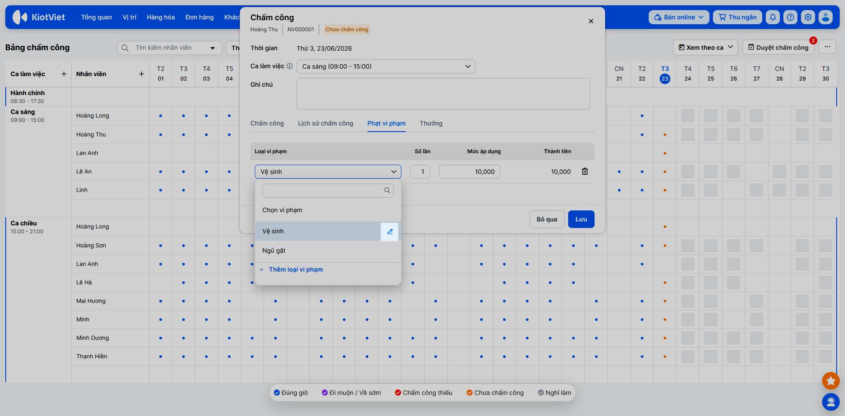Image resolution: width=845 pixels, height=416 pixels.
Task: Open Vị trí menu
Action: point(129,17)
